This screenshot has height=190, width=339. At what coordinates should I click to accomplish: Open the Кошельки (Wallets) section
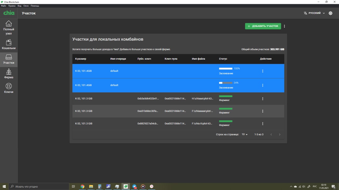[x=9, y=45]
